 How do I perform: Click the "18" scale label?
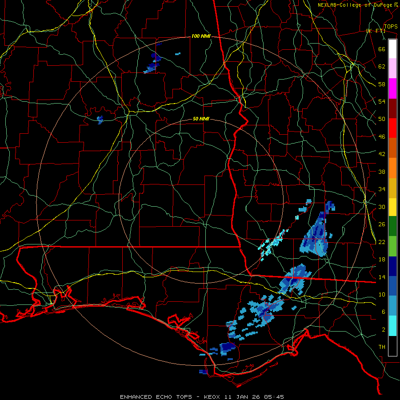point(382,260)
